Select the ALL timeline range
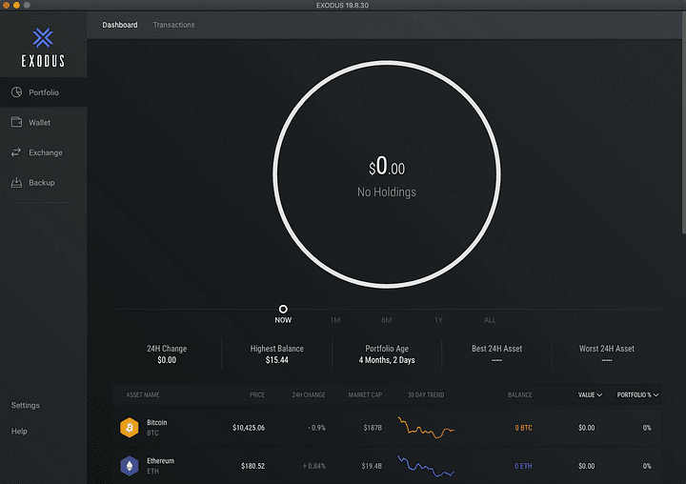The image size is (686, 484). coord(490,320)
